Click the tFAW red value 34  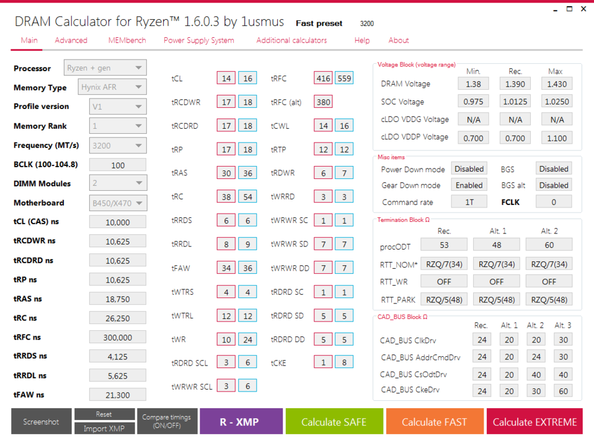[226, 268]
